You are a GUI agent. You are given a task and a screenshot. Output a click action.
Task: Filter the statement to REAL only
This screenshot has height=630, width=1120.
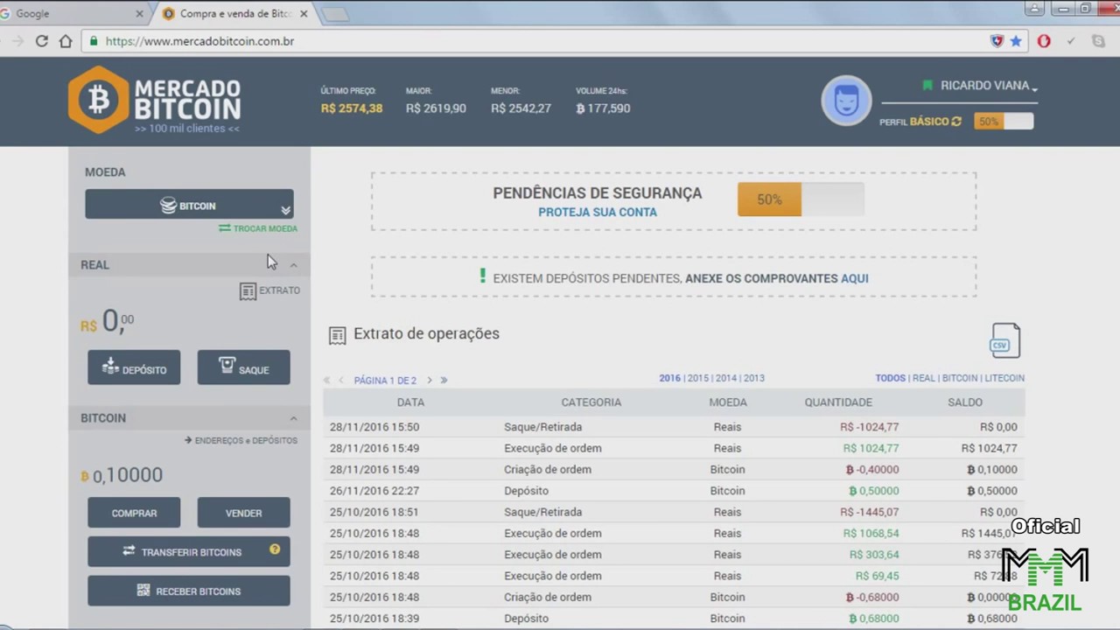[924, 378]
